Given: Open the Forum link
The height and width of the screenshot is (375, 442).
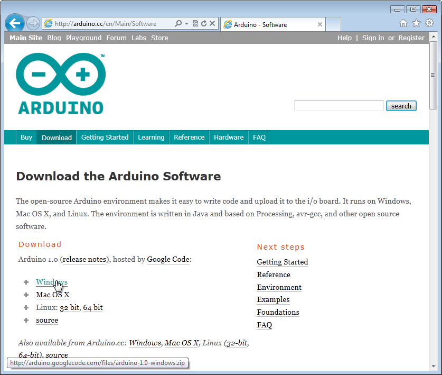Looking at the screenshot, I should tap(116, 38).
